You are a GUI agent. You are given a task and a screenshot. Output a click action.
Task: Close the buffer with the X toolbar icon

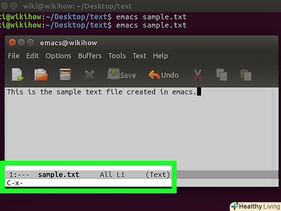tap(90, 75)
